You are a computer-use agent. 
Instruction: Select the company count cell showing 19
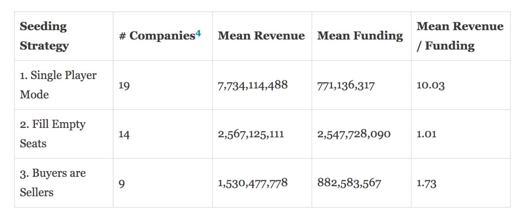point(124,86)
